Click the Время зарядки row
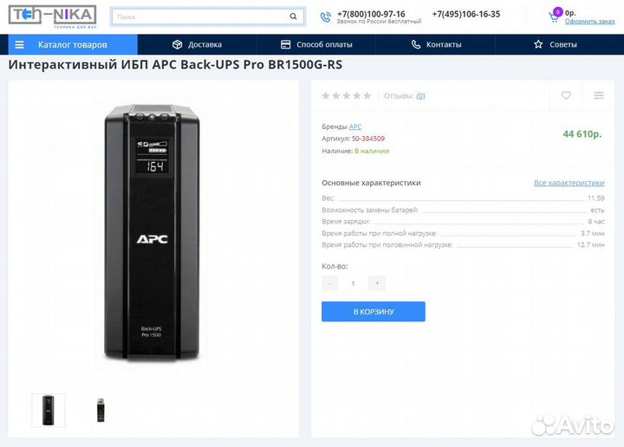This screenshot has height=447, width=624. [463, 222]
